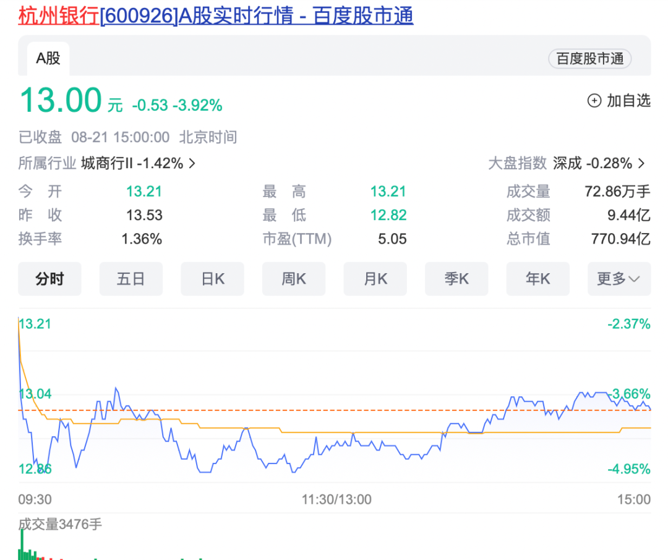This screenshot has width=668, height=560.
Task: Add the stock via 加自选 label
Action: (628, 101)
